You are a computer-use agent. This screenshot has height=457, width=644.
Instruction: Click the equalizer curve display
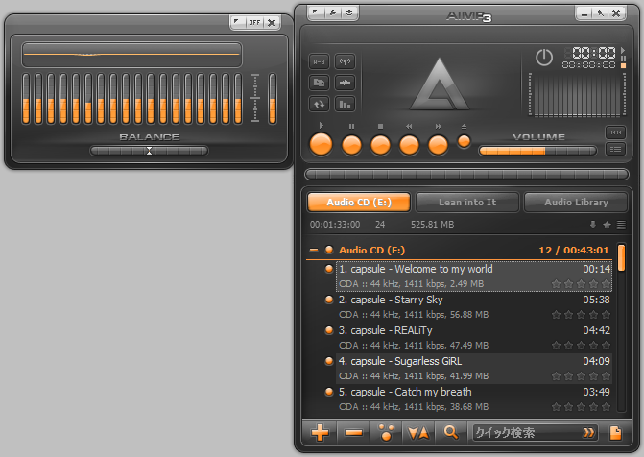(x=131, y=55)
